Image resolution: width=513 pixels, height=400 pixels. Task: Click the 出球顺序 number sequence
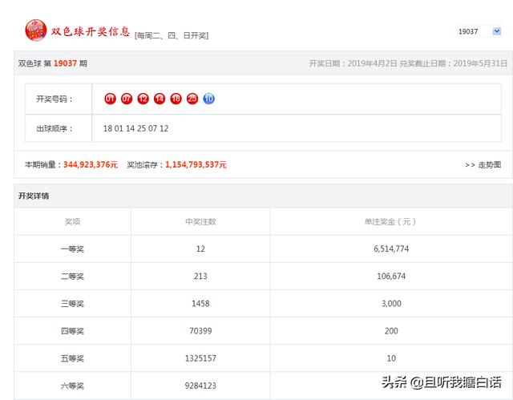tap(135, 128)
